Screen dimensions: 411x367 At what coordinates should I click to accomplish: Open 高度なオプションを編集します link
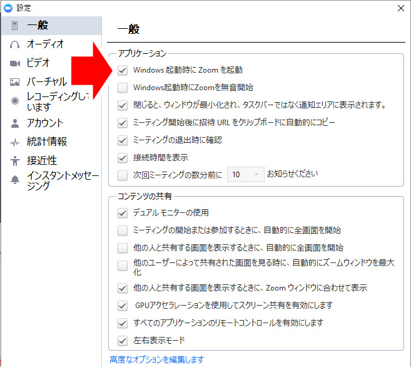156,359
